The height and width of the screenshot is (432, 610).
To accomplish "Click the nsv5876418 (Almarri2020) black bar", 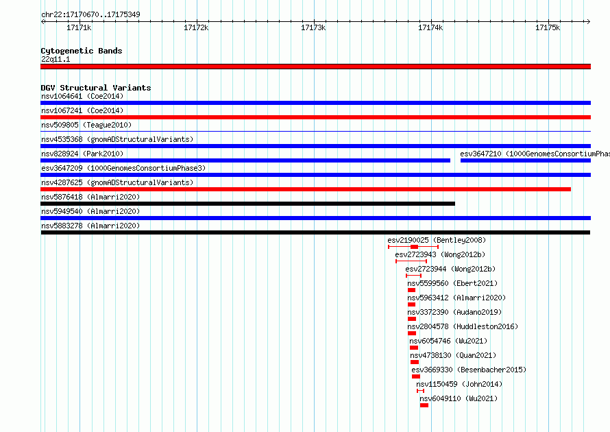I will 248,204.
